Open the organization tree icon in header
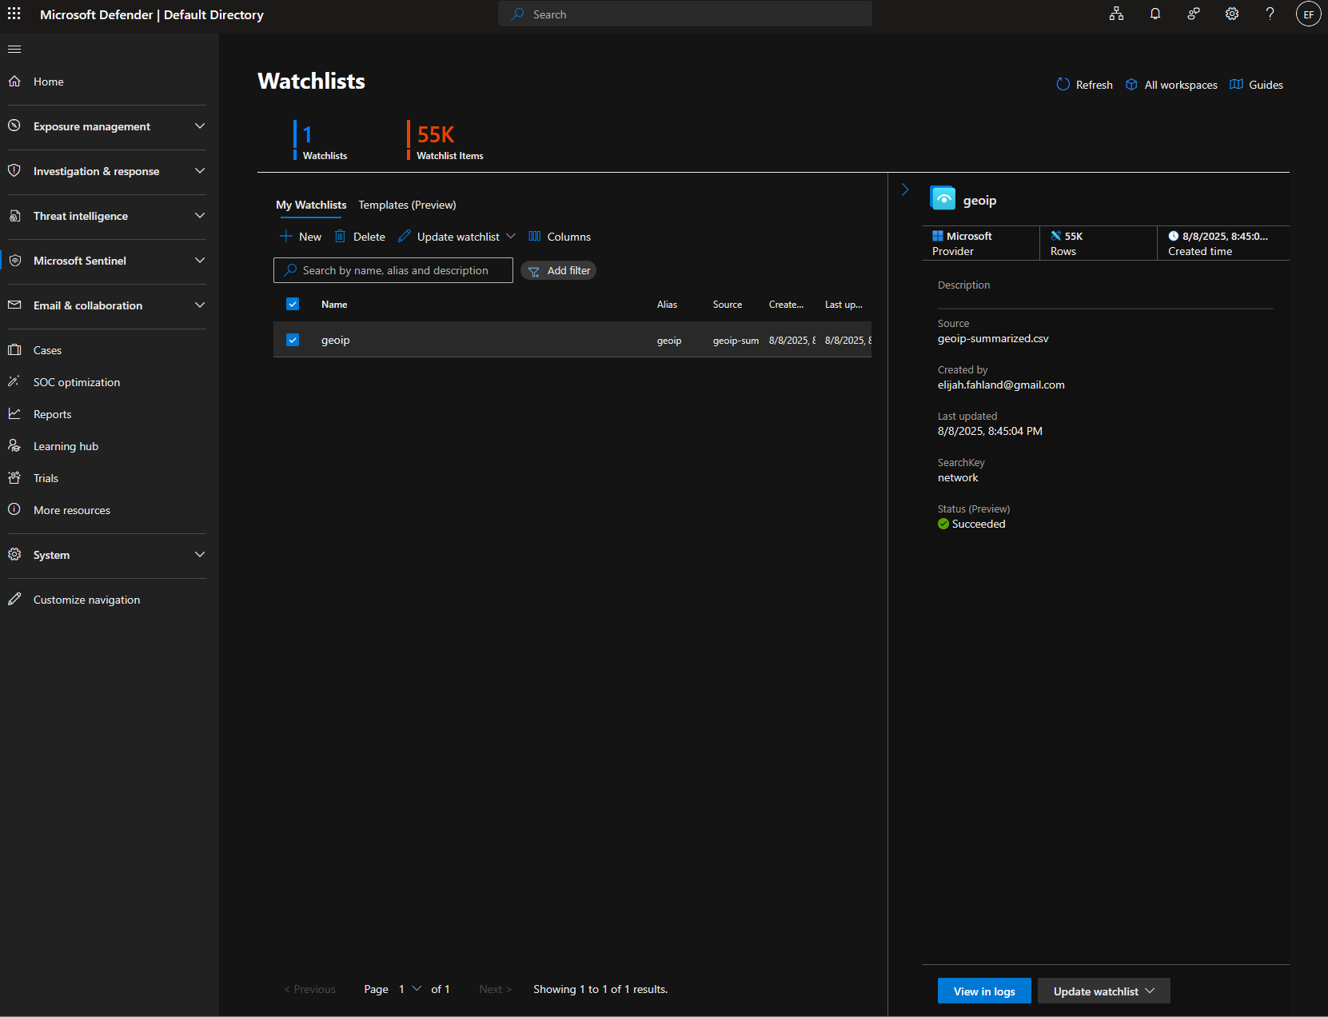Image resolution: width=1328 pixels, height=1017 pixels. [1116, 14]
